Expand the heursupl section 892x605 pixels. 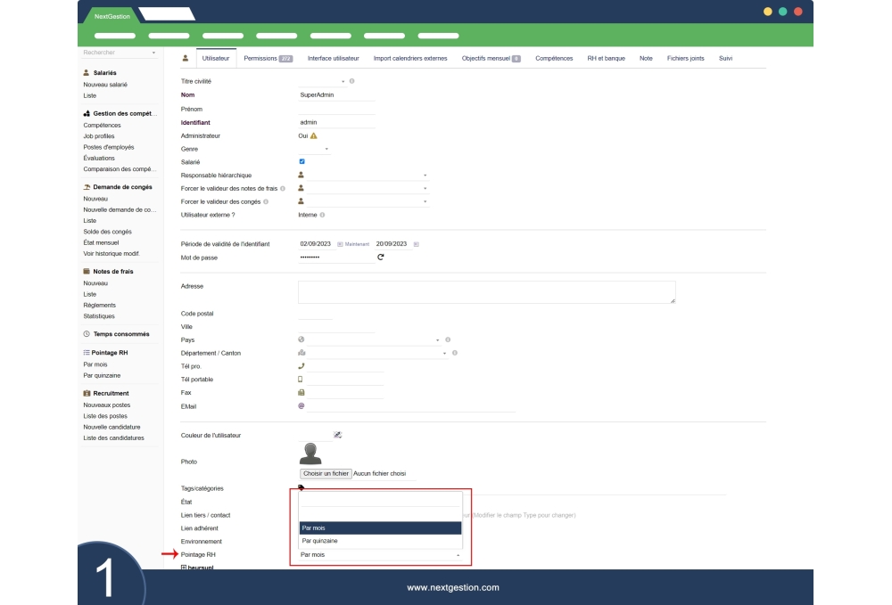pyautogui.click(x=184, y=568)
